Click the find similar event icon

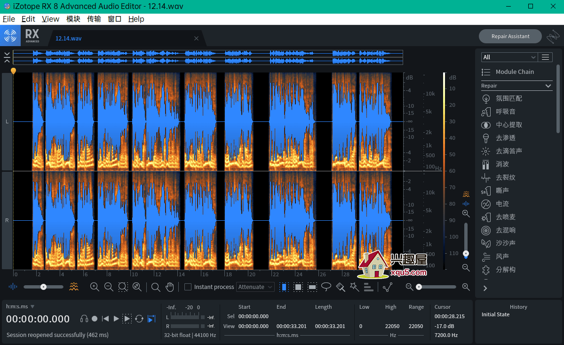(x=388, y=287)
